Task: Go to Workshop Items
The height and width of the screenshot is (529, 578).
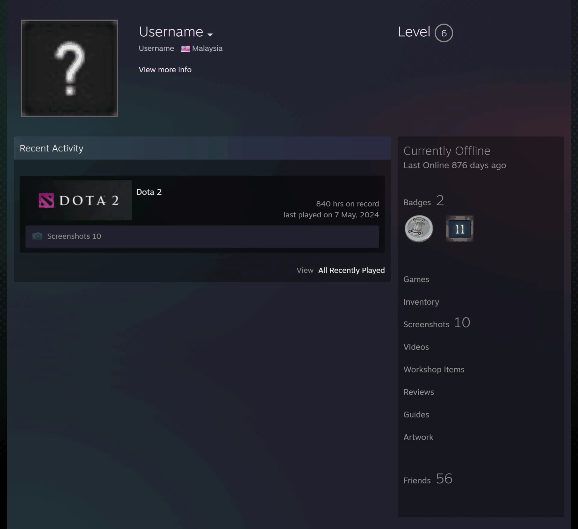Action: pos(434,370)
